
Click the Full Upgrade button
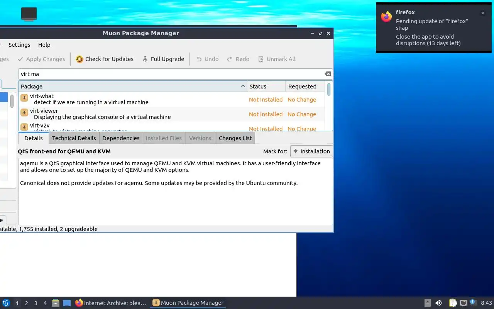(x=163, y=59)
